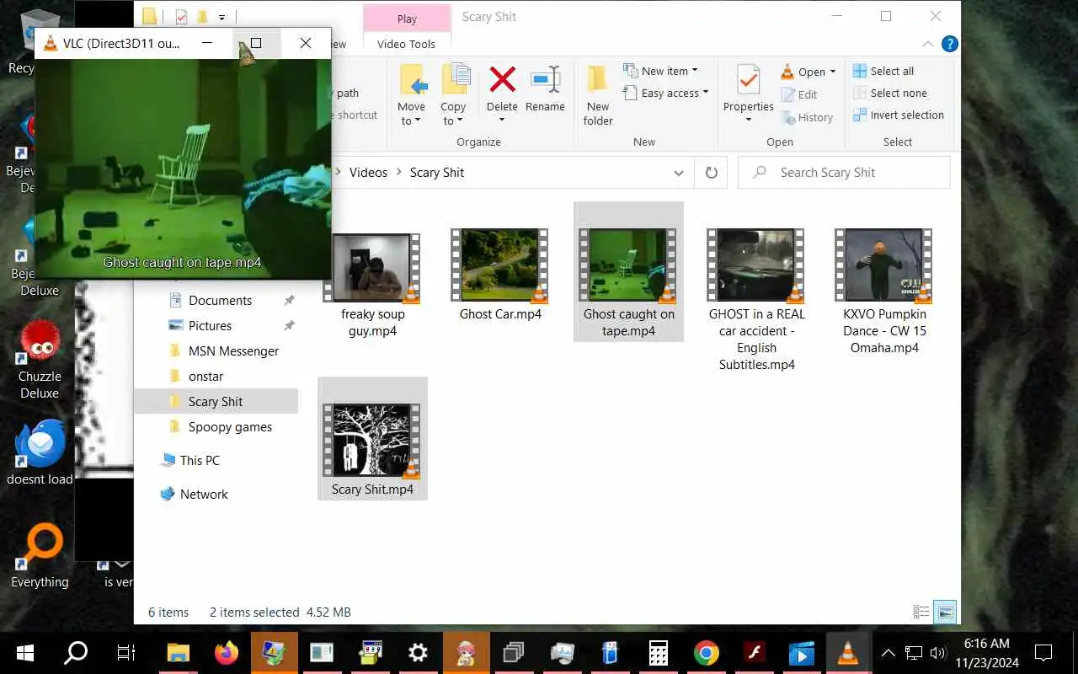The height and width of the screenshot is (674, 1078).
Task: Create a New folder from the ribbon
Action: pyautogui.click(x=598, y=95)
